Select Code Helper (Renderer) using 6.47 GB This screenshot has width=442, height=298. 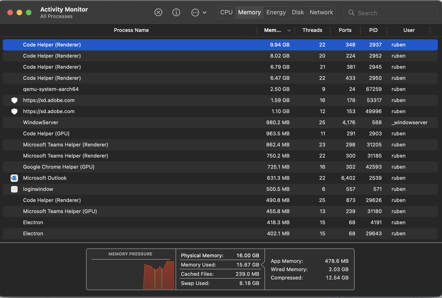(220, 78)
